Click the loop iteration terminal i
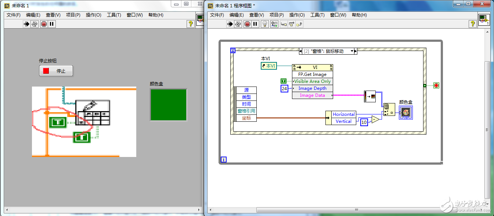 (224, 160)
